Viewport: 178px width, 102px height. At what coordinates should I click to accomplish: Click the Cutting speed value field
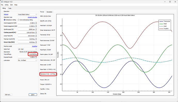[x=27, y=32]
